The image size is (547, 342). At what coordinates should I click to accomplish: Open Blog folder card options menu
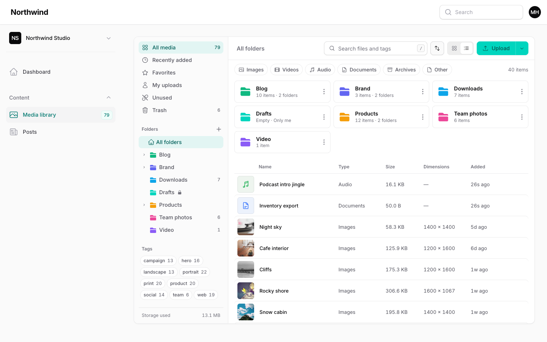click(x=324, y=92)
